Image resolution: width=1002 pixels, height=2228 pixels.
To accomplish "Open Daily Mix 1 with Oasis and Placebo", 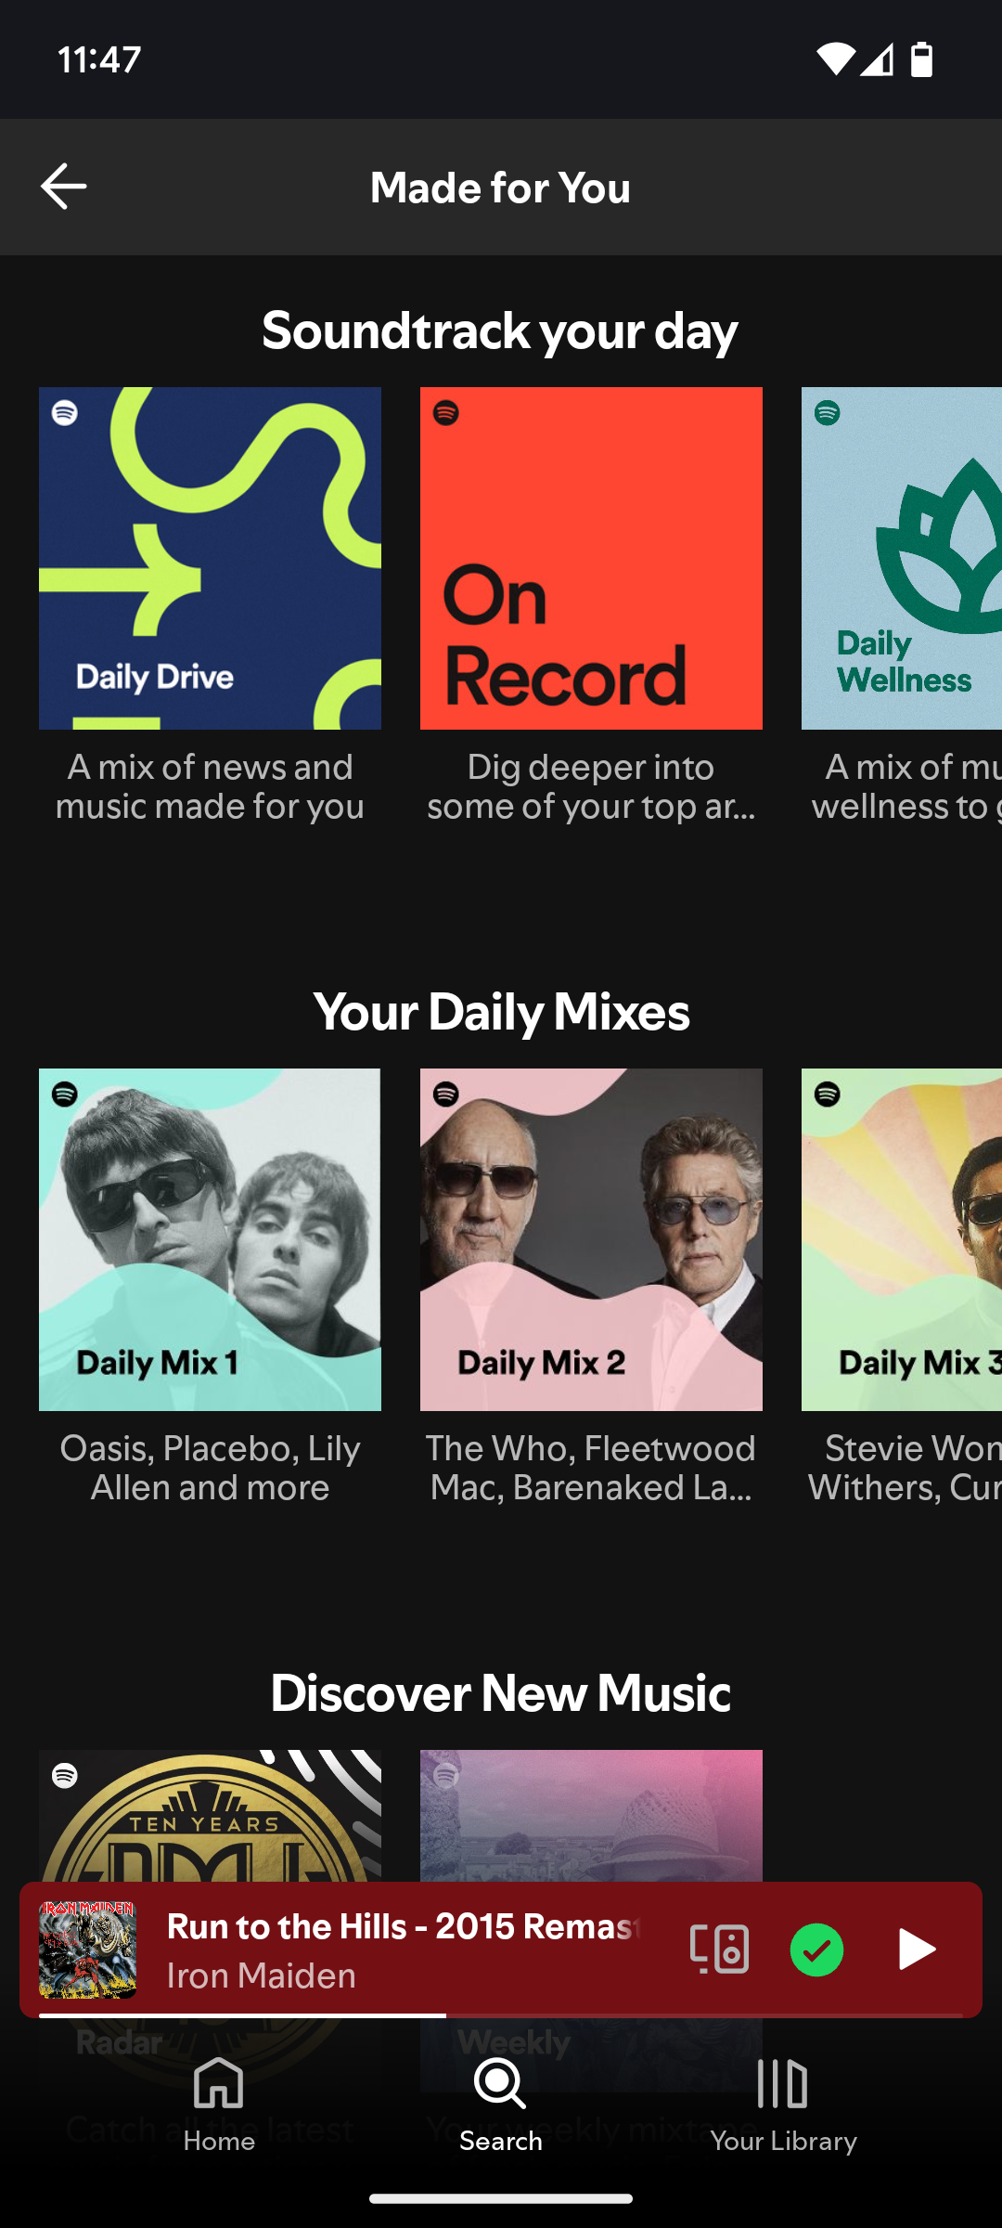I will point(210,1237).
